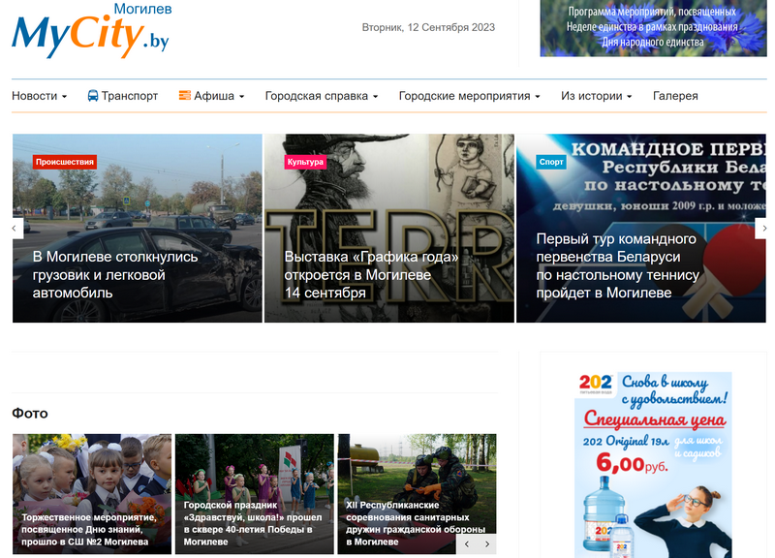The height and width of the screenshot is (558, 775).
Task: Show next photos in Фото gallery
Action: pos(487,544)
